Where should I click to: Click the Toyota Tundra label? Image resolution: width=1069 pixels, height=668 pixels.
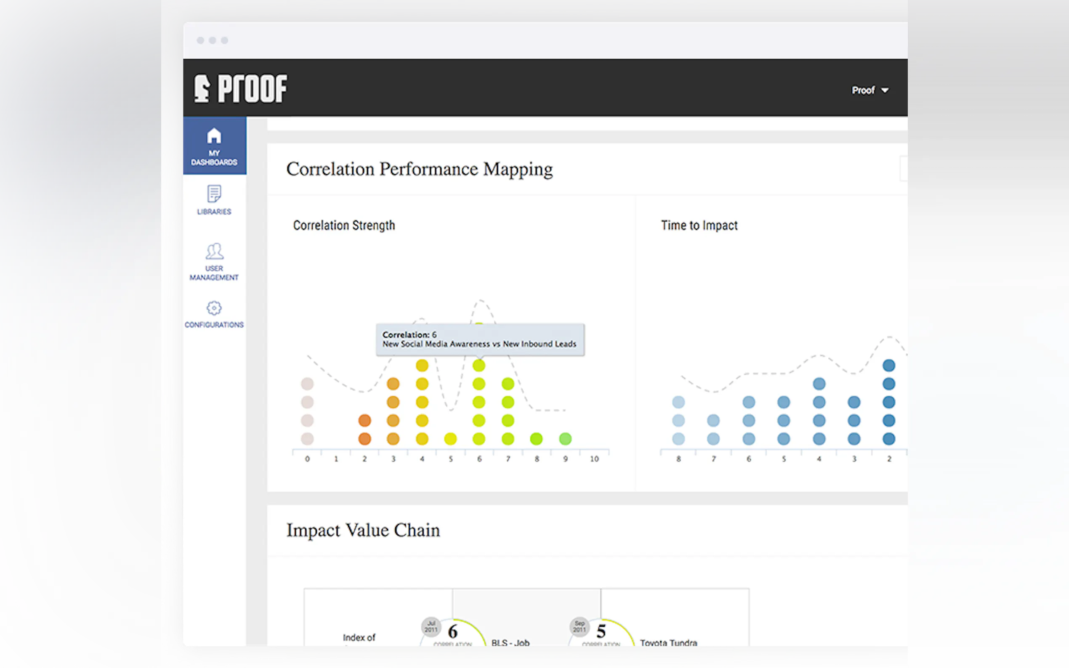(668, 642)
